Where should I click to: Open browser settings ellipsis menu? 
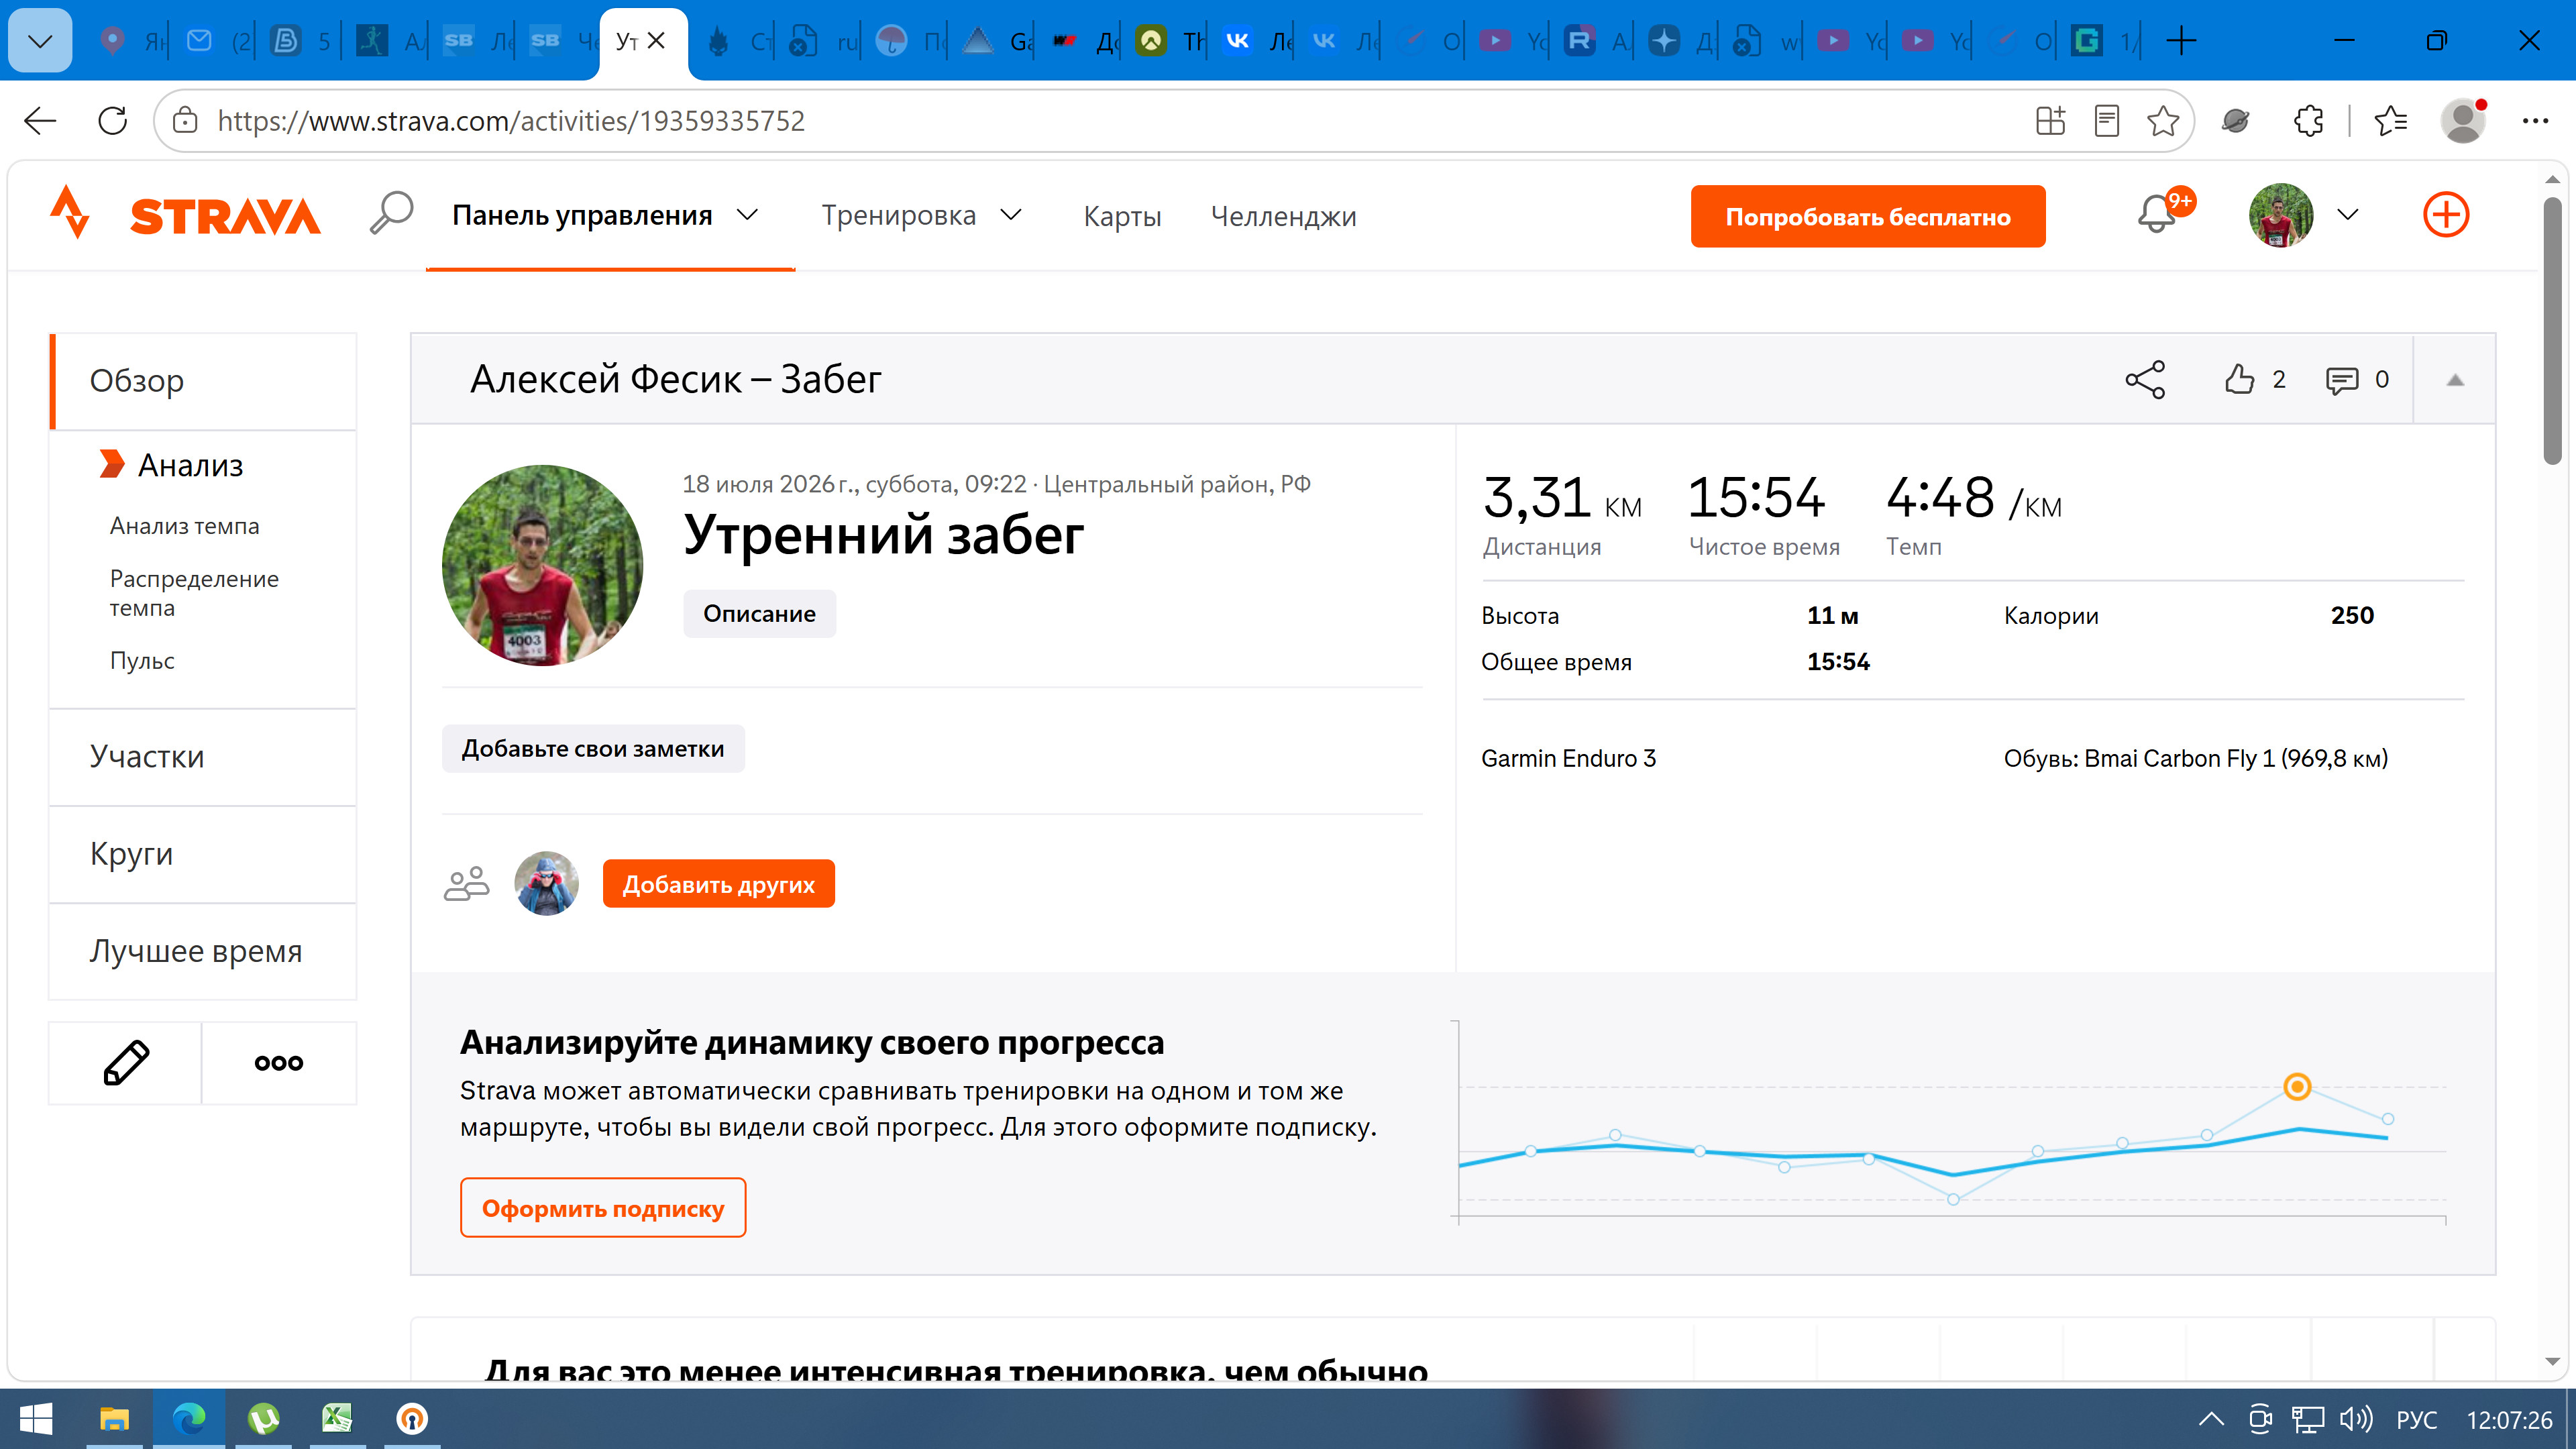click(2536, 121)
